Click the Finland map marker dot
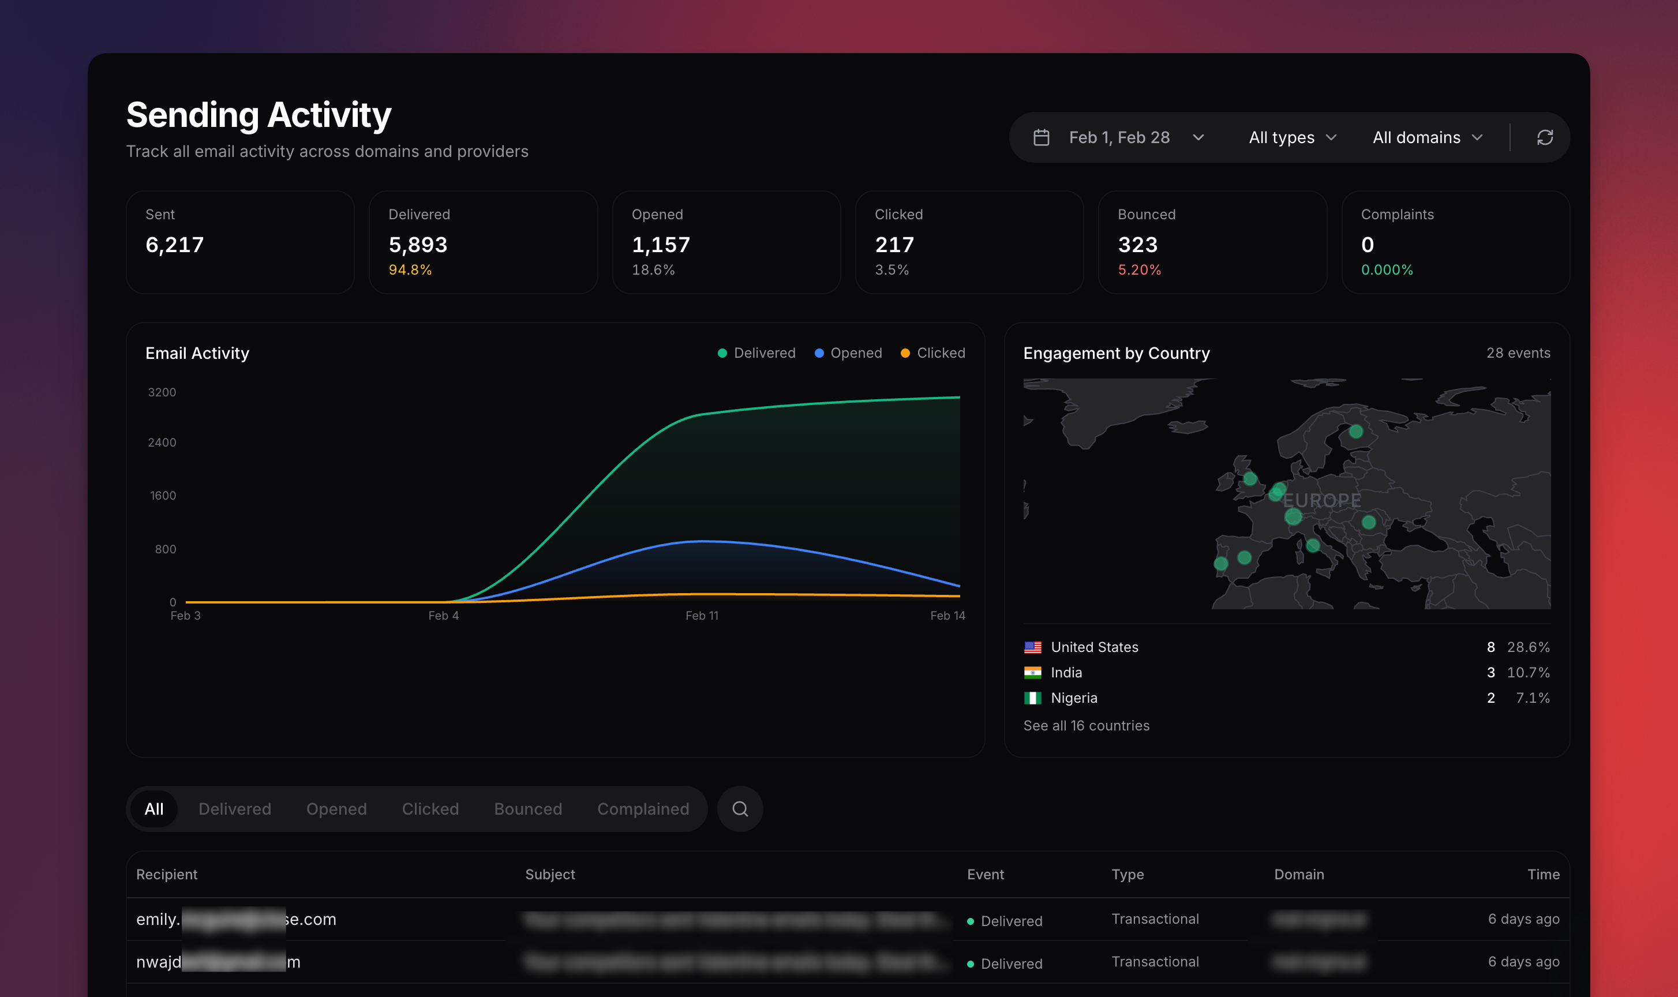Screen dimensions: 1678x997 1356,432
